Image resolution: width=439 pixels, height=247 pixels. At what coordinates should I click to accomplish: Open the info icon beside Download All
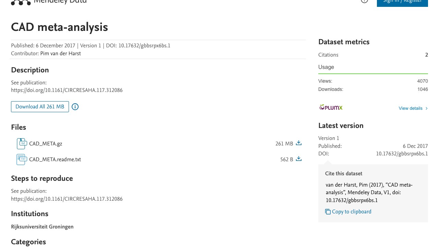click(x=75, y=107)
